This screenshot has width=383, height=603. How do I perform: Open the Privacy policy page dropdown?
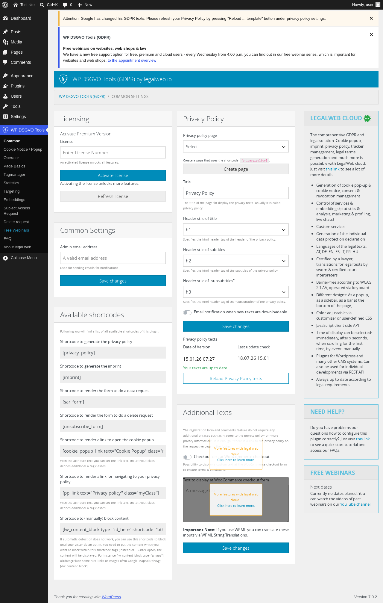236,147
